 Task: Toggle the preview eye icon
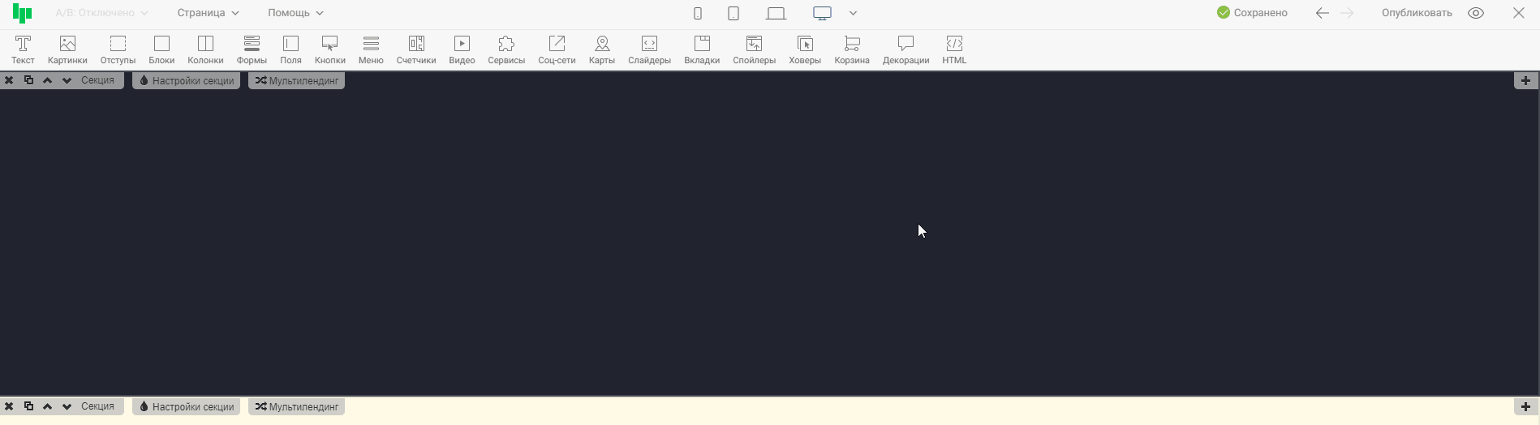click(1476, 13)
